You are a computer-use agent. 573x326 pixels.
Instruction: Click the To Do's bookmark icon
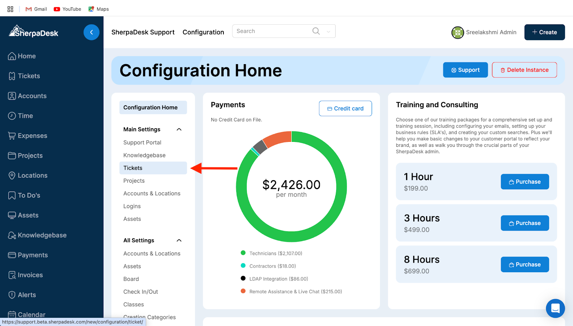(x=12, y=195)
